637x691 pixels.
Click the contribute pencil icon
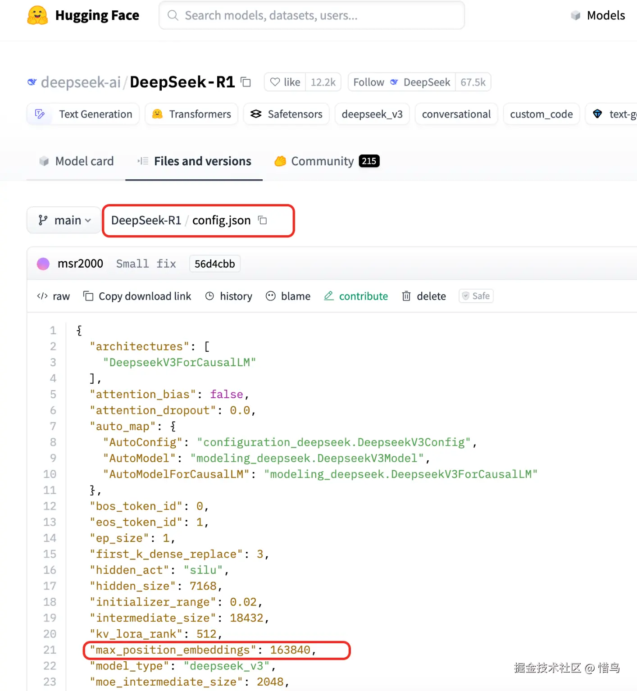(x=329, y=295)
